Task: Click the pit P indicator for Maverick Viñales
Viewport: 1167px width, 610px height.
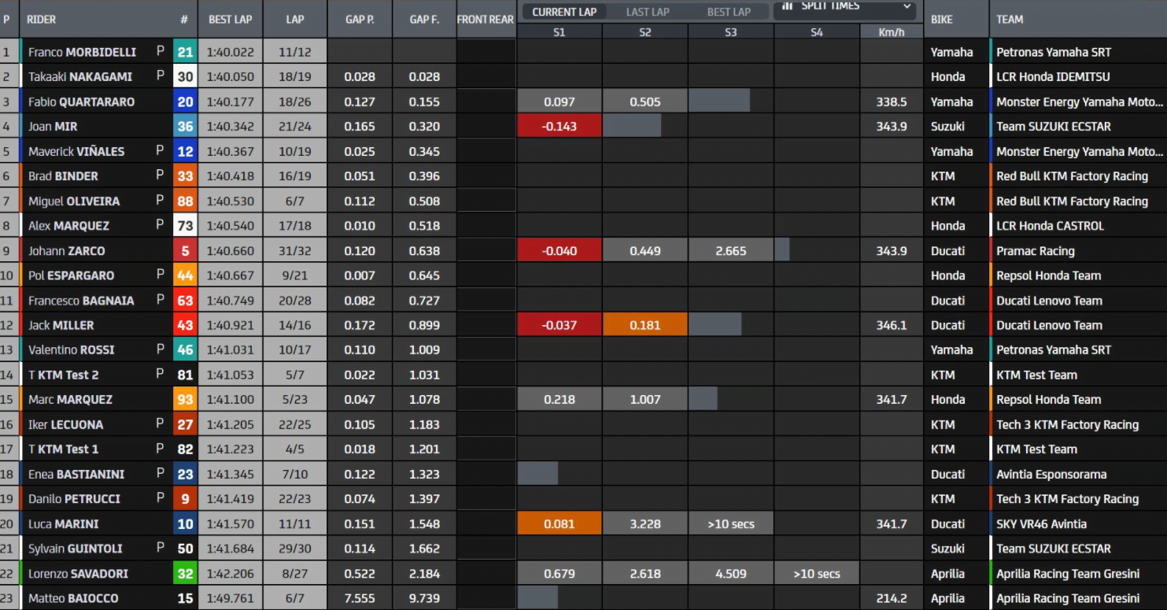Action: pos(161,150)
